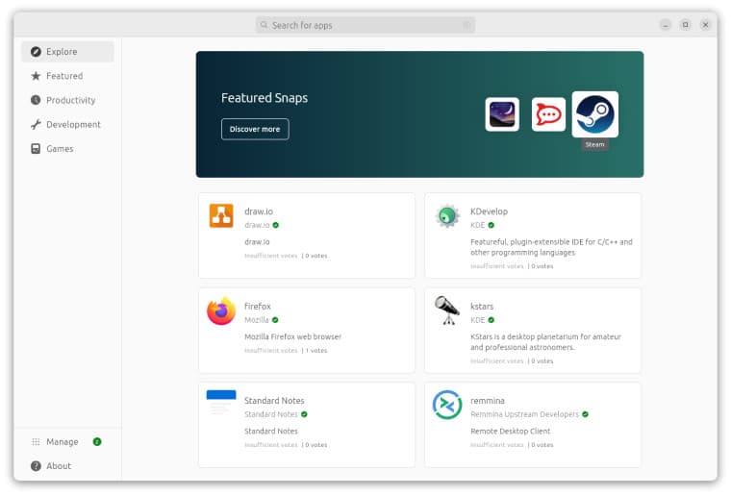Open the KDevelop title link

pos(489,211)
